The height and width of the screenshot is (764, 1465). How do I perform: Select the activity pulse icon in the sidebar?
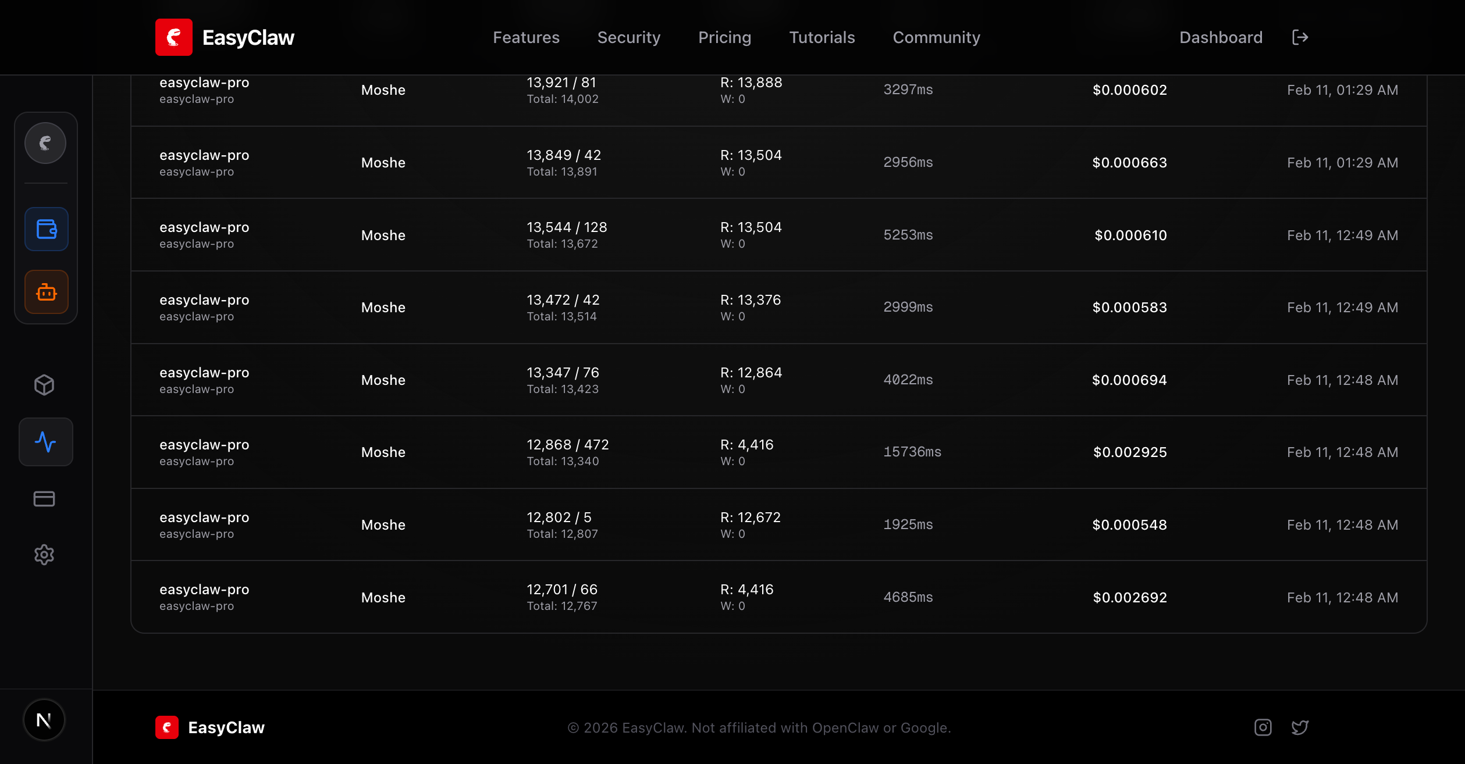pyautogui.click(x=45, y=441)
